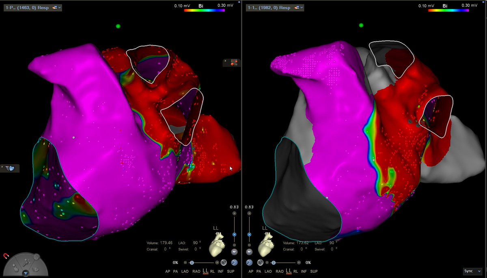Click left map transparency plus button
Viewport: 487px width, 278px height.
point(217,263)
